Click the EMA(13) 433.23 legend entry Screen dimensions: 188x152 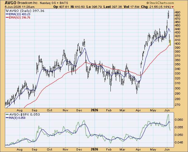[19, 14]
